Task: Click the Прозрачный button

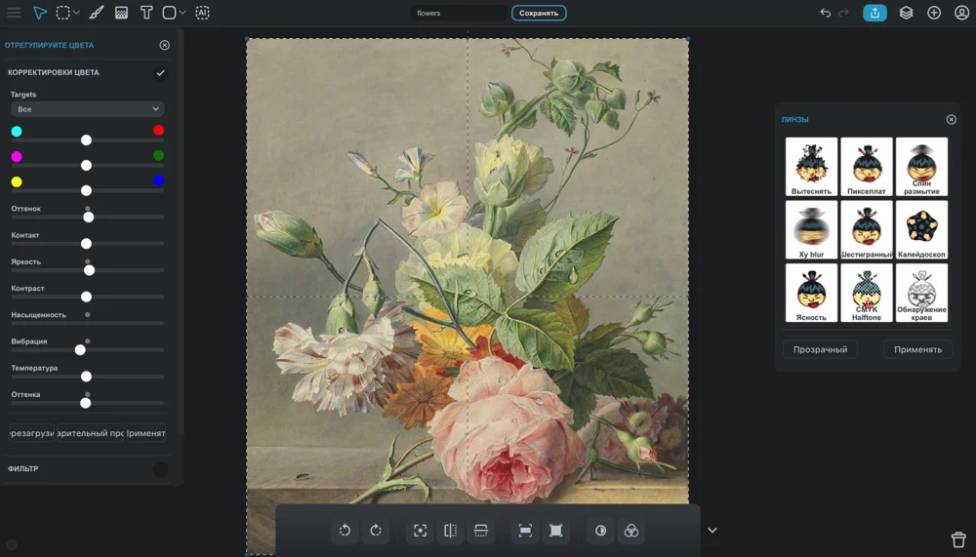Action: tap(820, 350)
